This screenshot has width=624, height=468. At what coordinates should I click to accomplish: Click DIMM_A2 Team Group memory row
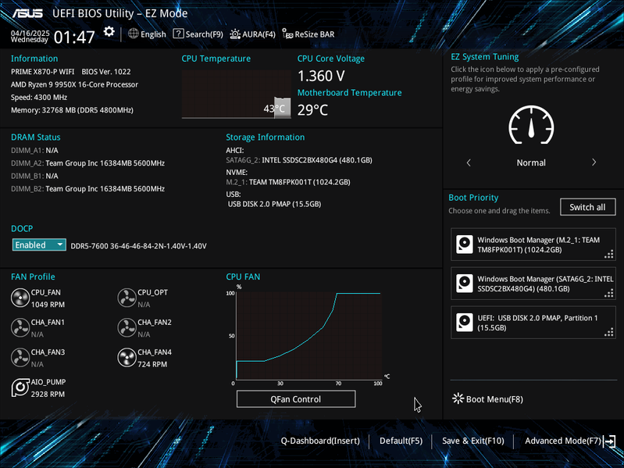click(87, 163)
